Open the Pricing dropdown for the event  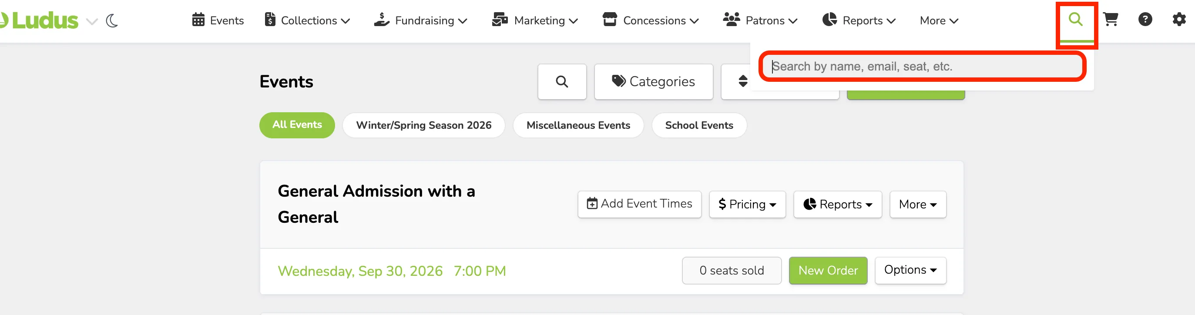tap(747, 204)
